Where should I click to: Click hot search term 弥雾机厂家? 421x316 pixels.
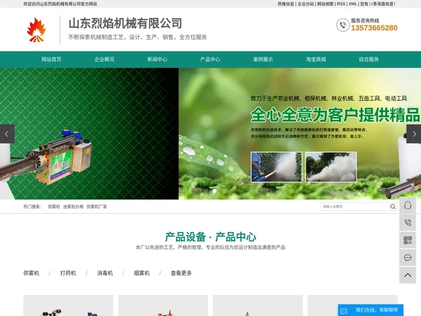tap(96, 207)
